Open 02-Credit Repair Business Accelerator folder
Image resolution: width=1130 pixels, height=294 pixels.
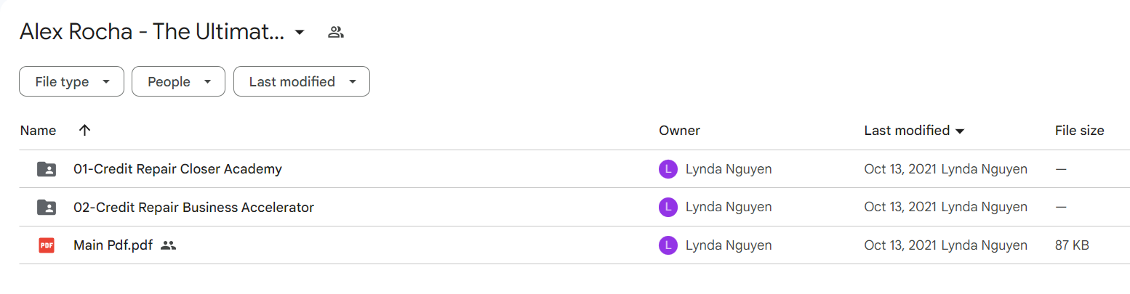point(193,208)
